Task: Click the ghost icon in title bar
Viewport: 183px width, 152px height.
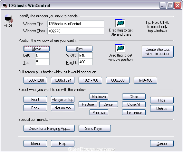Action: (5, 5)
